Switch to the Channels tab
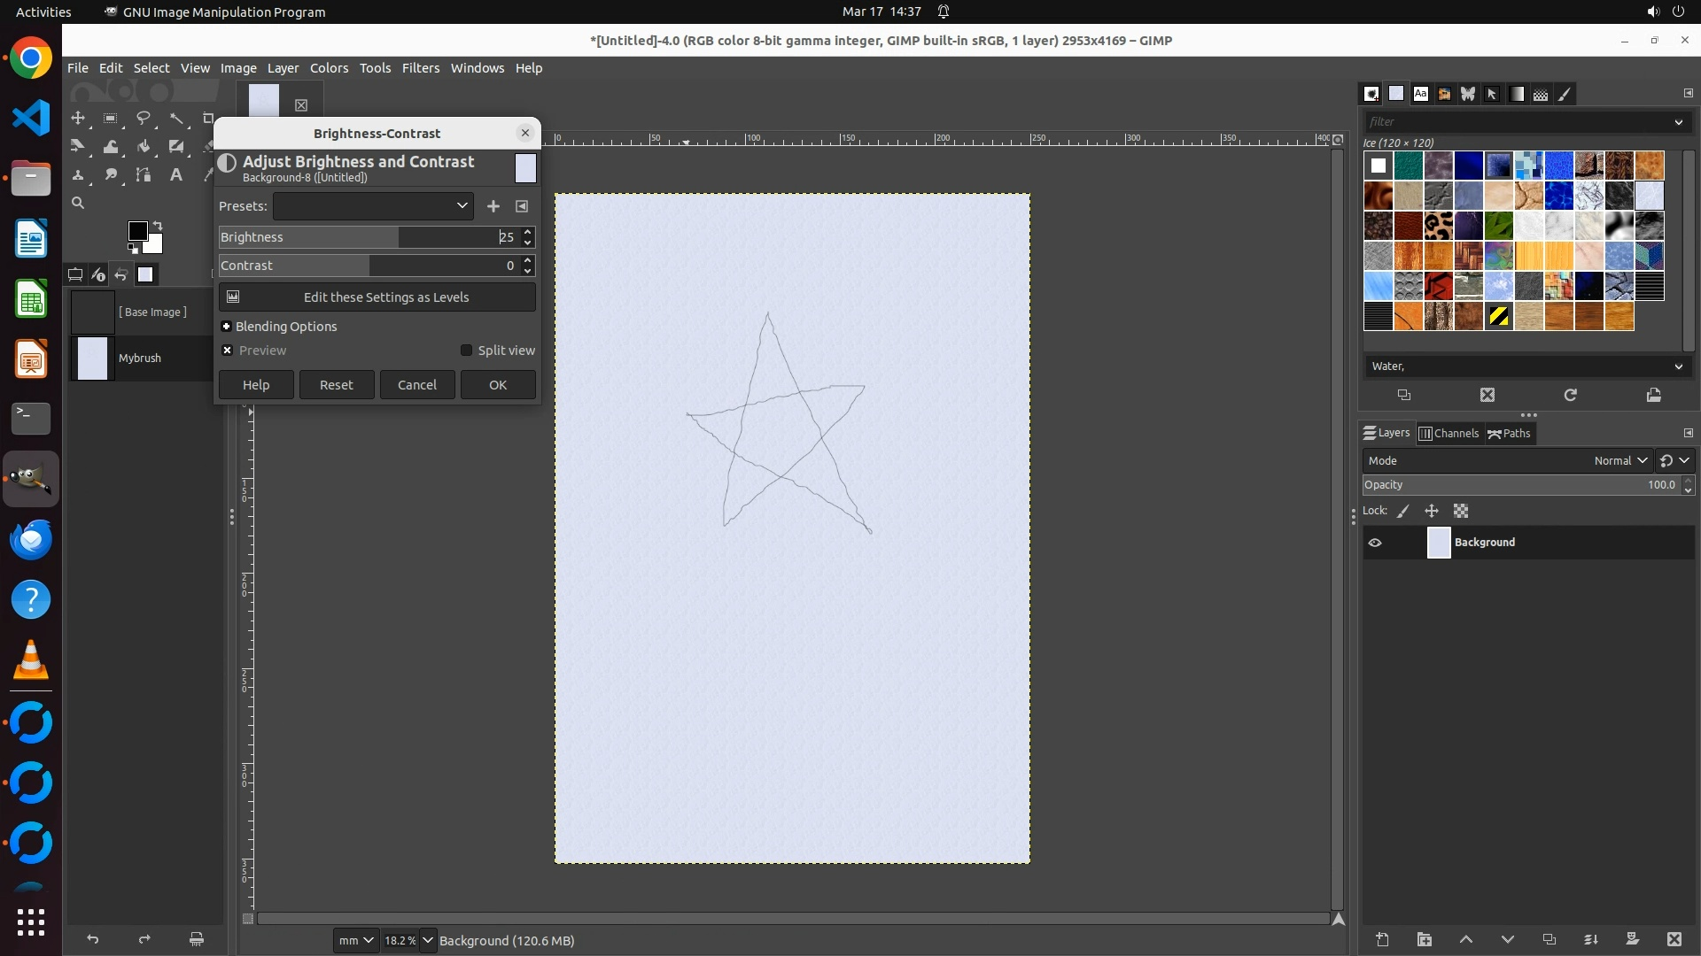 coord(1449,433)
